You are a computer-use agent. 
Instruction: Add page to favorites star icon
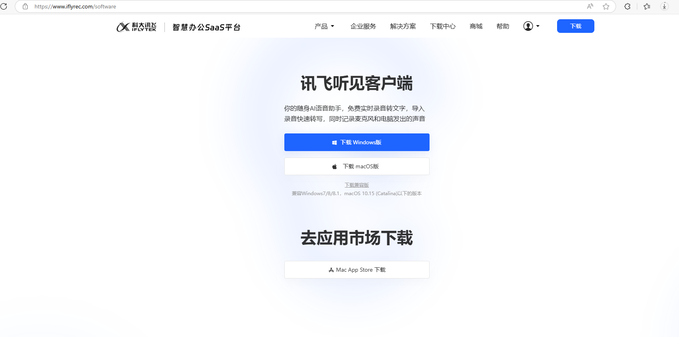pyautogui.click(x=606, y=6)
